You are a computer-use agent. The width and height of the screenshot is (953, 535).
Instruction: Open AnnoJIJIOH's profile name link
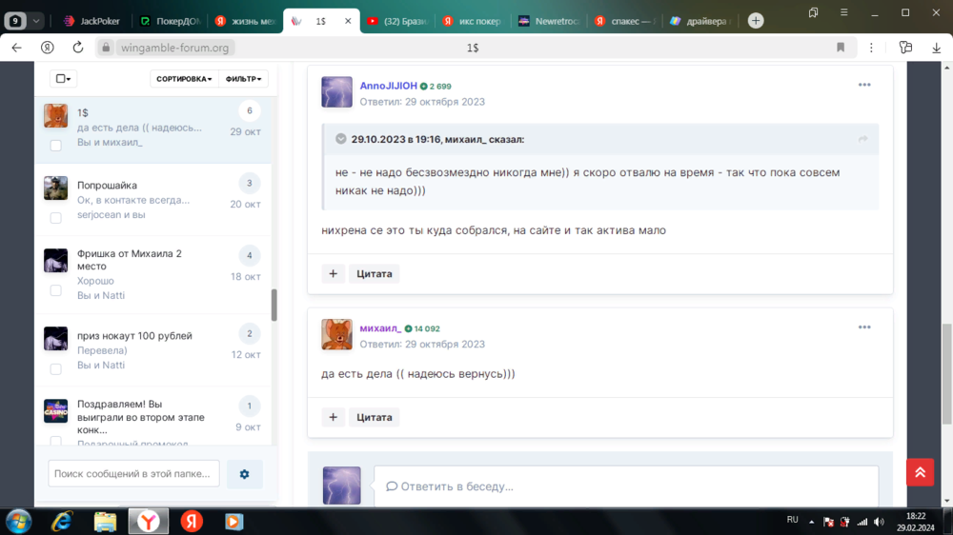[x=388, y=86]
